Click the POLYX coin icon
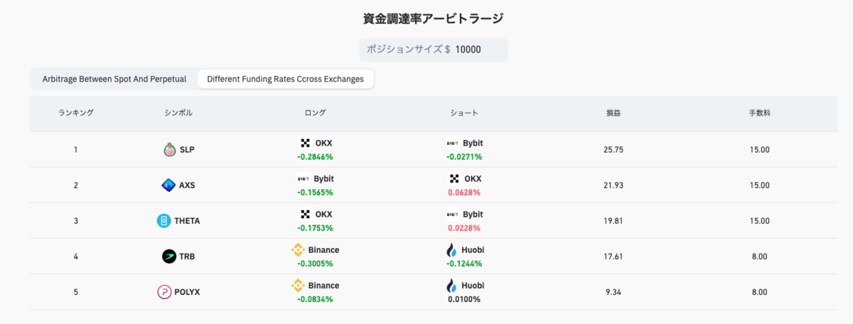853x324 pixels. (x=163, y=292)
